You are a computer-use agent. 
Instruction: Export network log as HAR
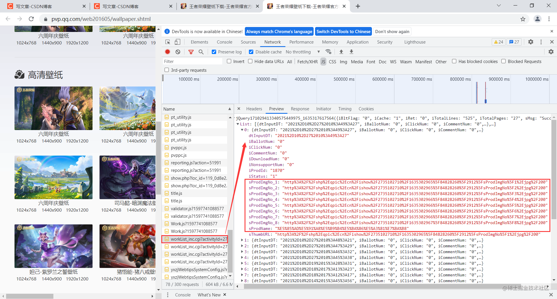(351, 52)
